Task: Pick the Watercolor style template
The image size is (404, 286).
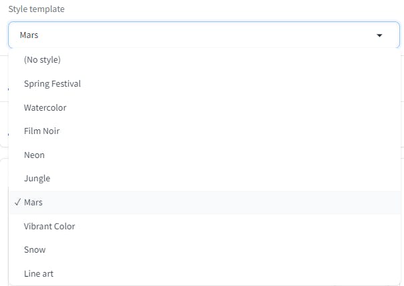Action: (205, 107)
